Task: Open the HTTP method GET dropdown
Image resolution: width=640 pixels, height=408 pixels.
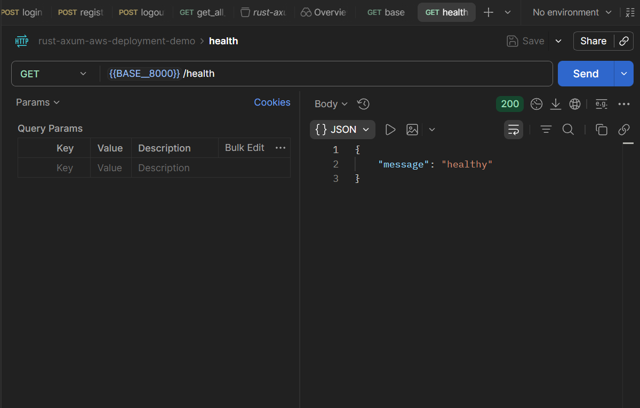Action: coord(53,74)
